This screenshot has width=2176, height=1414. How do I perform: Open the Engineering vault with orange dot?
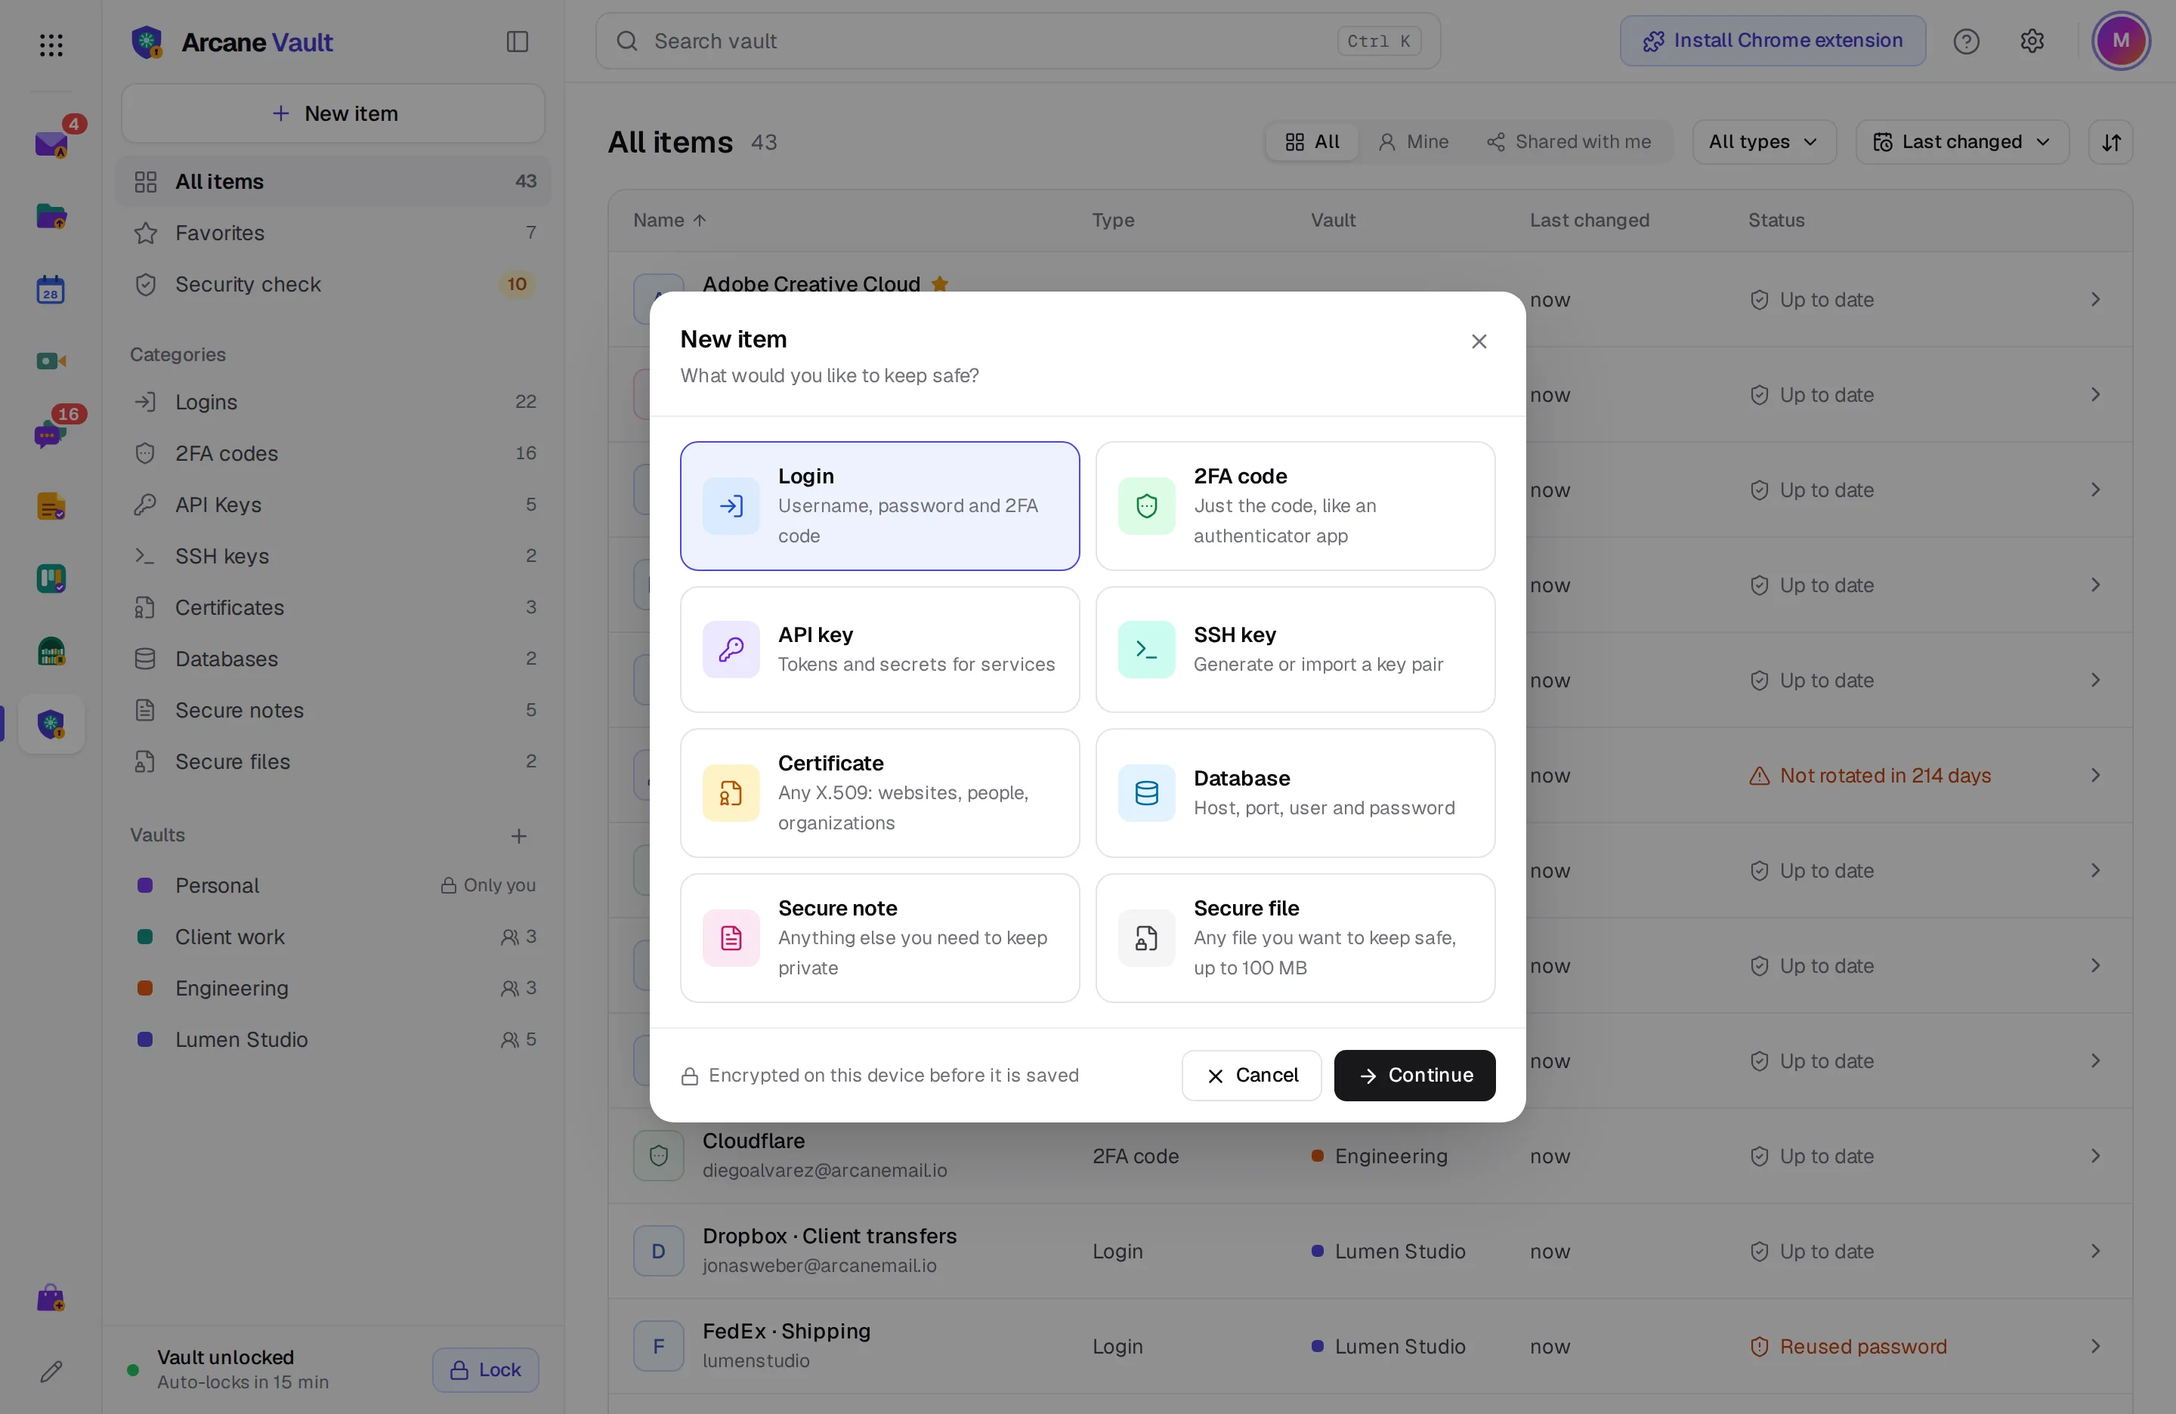(334, 988)
